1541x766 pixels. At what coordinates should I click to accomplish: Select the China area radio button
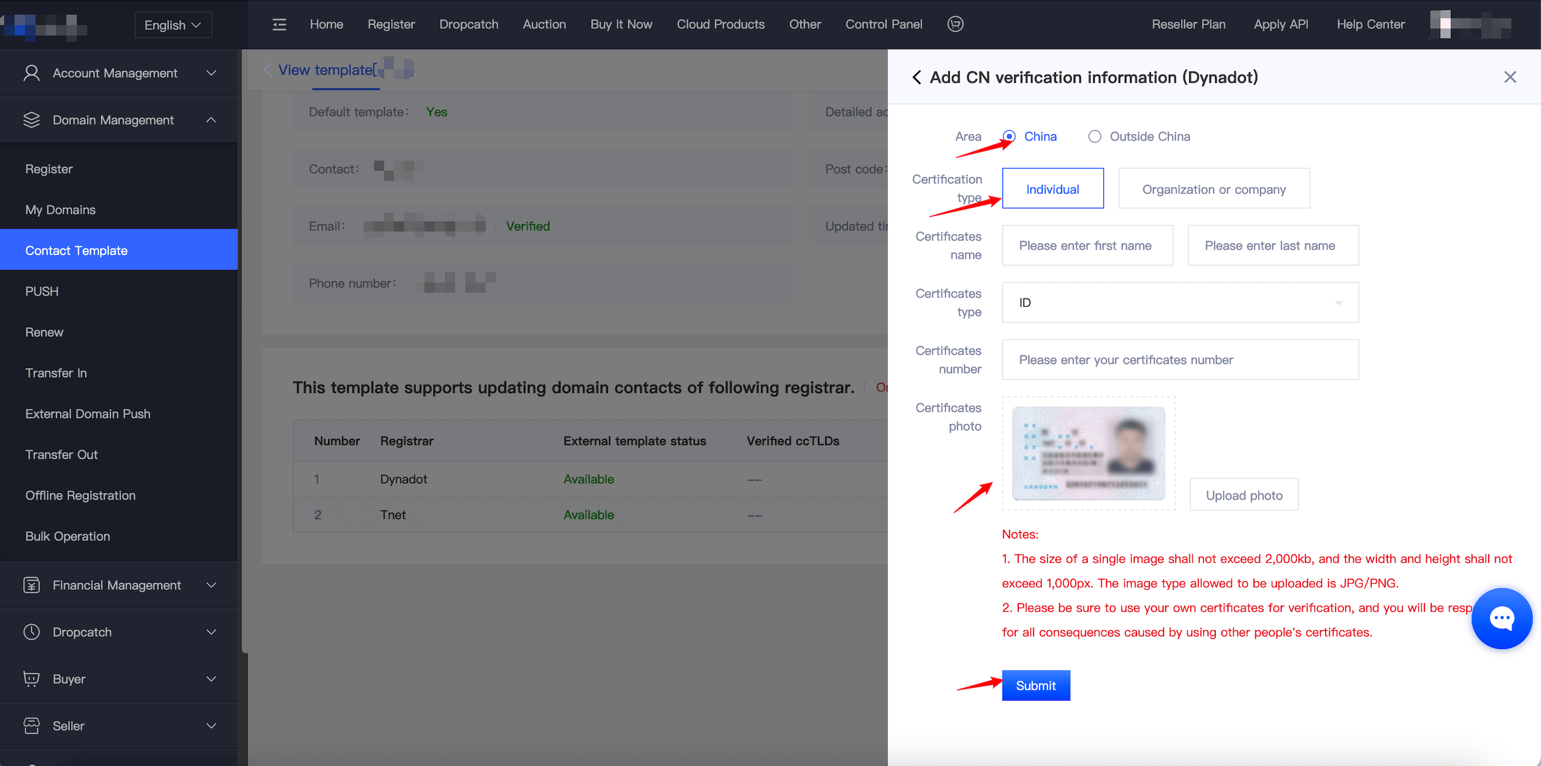tap(1009, 136)
